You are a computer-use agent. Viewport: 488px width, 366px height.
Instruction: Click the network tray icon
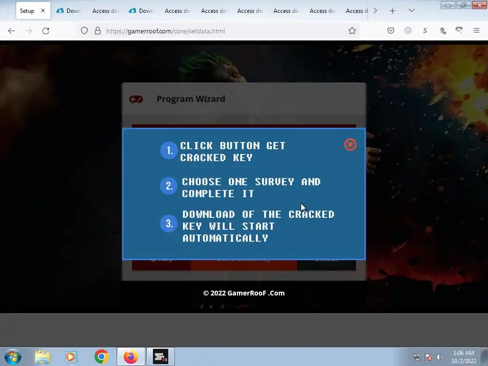tap(417, 357)
